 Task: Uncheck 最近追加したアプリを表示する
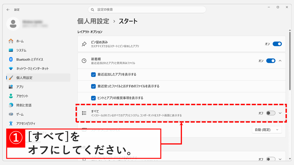(x=93, y=74)
